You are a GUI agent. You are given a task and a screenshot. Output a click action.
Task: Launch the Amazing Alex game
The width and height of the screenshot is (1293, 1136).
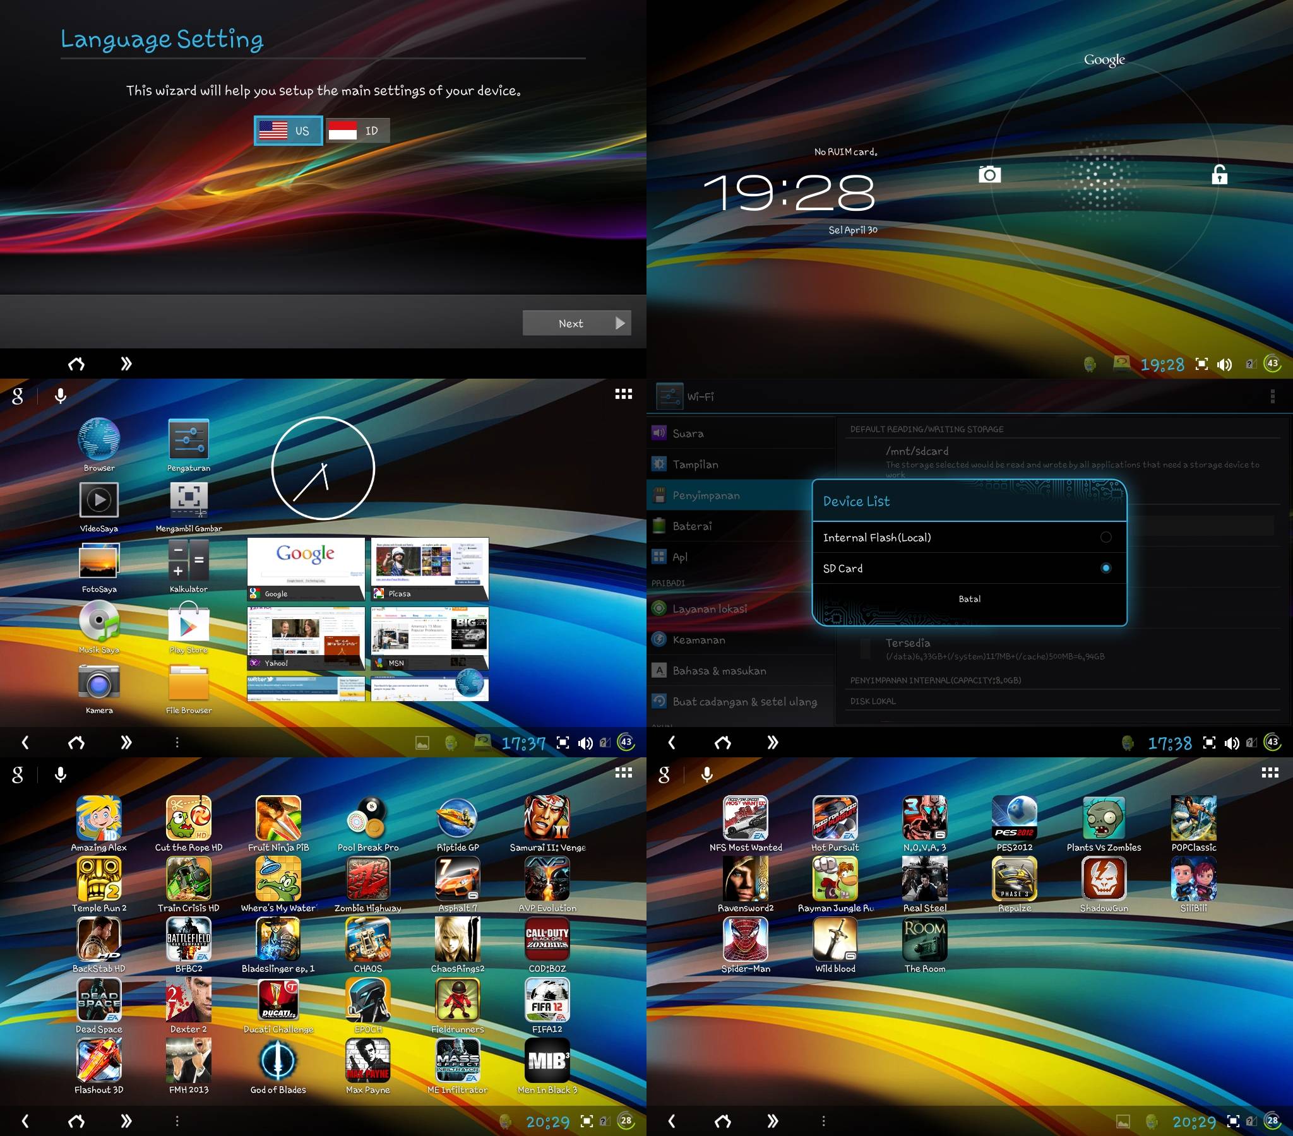click(x=98, y=824)
